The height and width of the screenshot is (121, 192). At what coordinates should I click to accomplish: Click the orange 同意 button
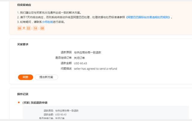tap(25, 77)
